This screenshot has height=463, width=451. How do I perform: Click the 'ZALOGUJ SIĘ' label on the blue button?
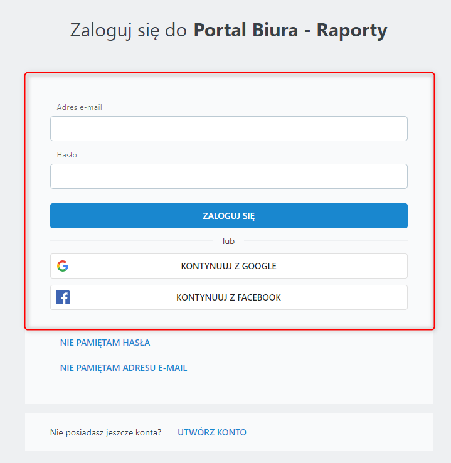228,216
